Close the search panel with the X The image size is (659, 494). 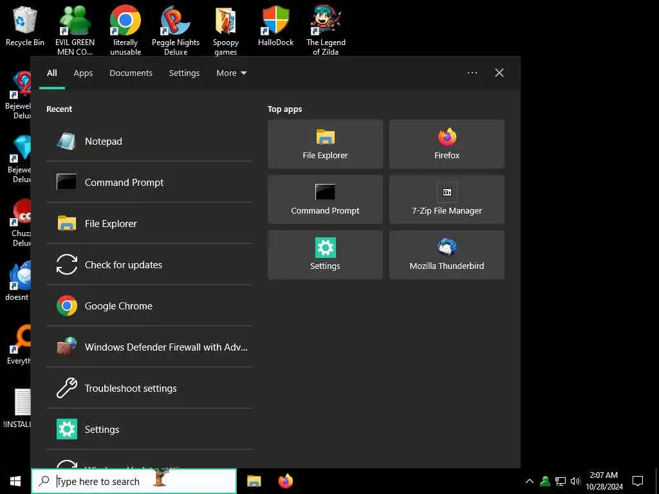pos(499,73)
